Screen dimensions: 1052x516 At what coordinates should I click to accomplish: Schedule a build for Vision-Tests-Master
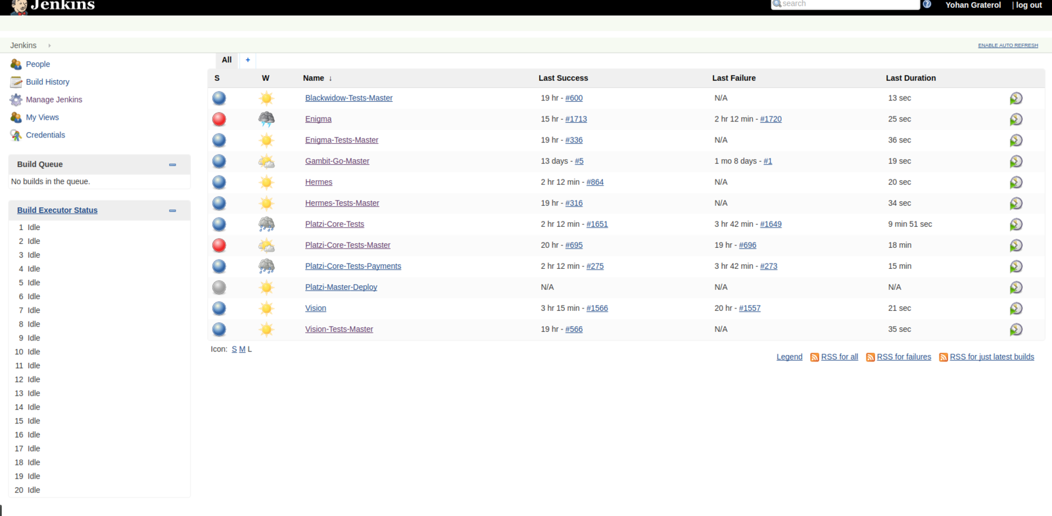point(1016,330)
